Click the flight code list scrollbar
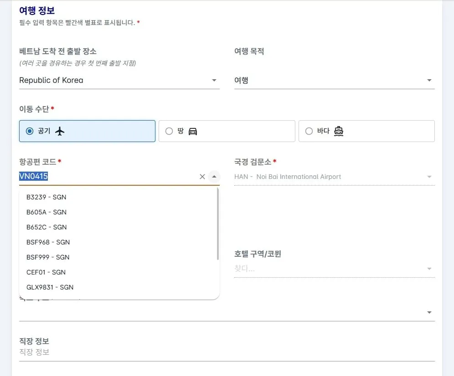 coord(218,224)
